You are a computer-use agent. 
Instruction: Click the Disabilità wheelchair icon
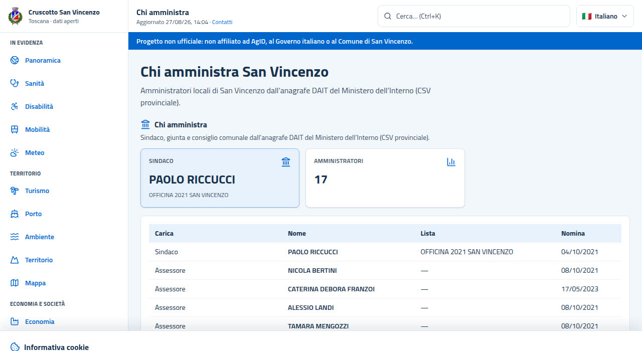point(15,107)
